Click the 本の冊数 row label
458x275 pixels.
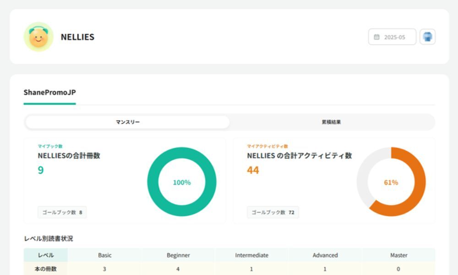coord(46,269)
